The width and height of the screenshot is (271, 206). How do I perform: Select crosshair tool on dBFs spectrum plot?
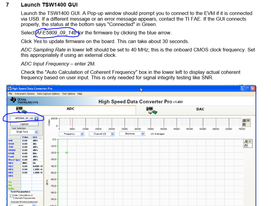250,141
